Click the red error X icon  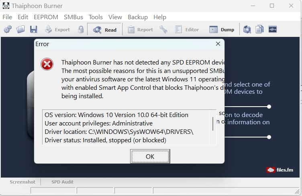(x=47, y=64)
